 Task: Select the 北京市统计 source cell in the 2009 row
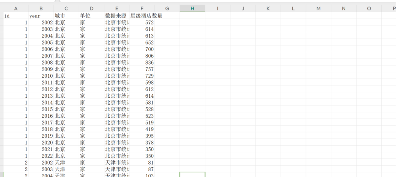click(117, 69)
